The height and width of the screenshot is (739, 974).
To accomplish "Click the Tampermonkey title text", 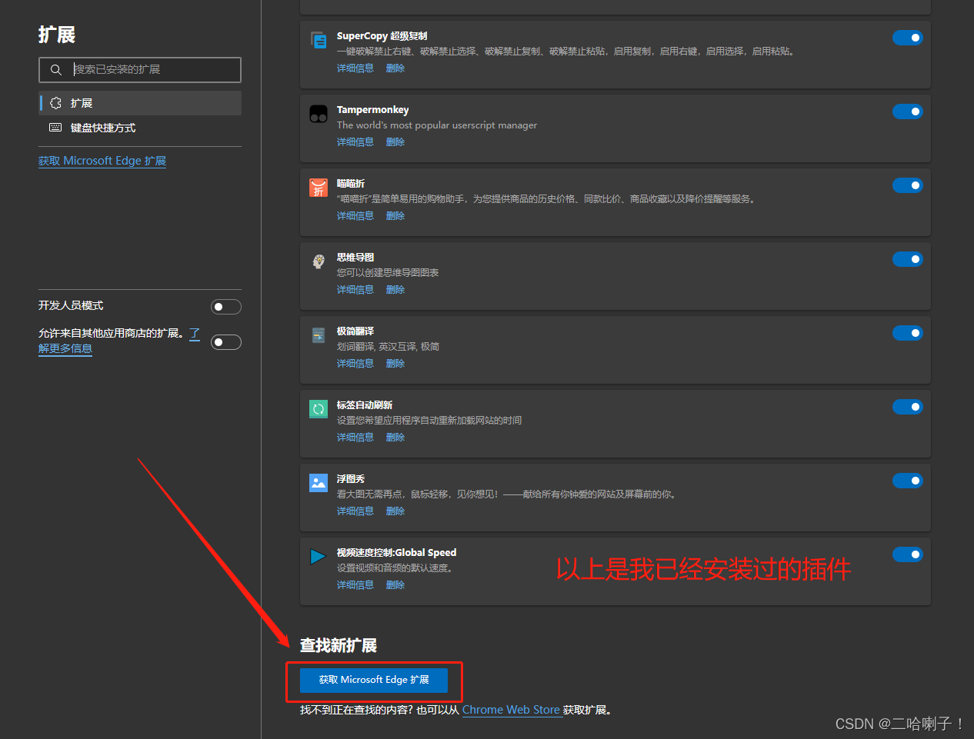I will 373,110.
